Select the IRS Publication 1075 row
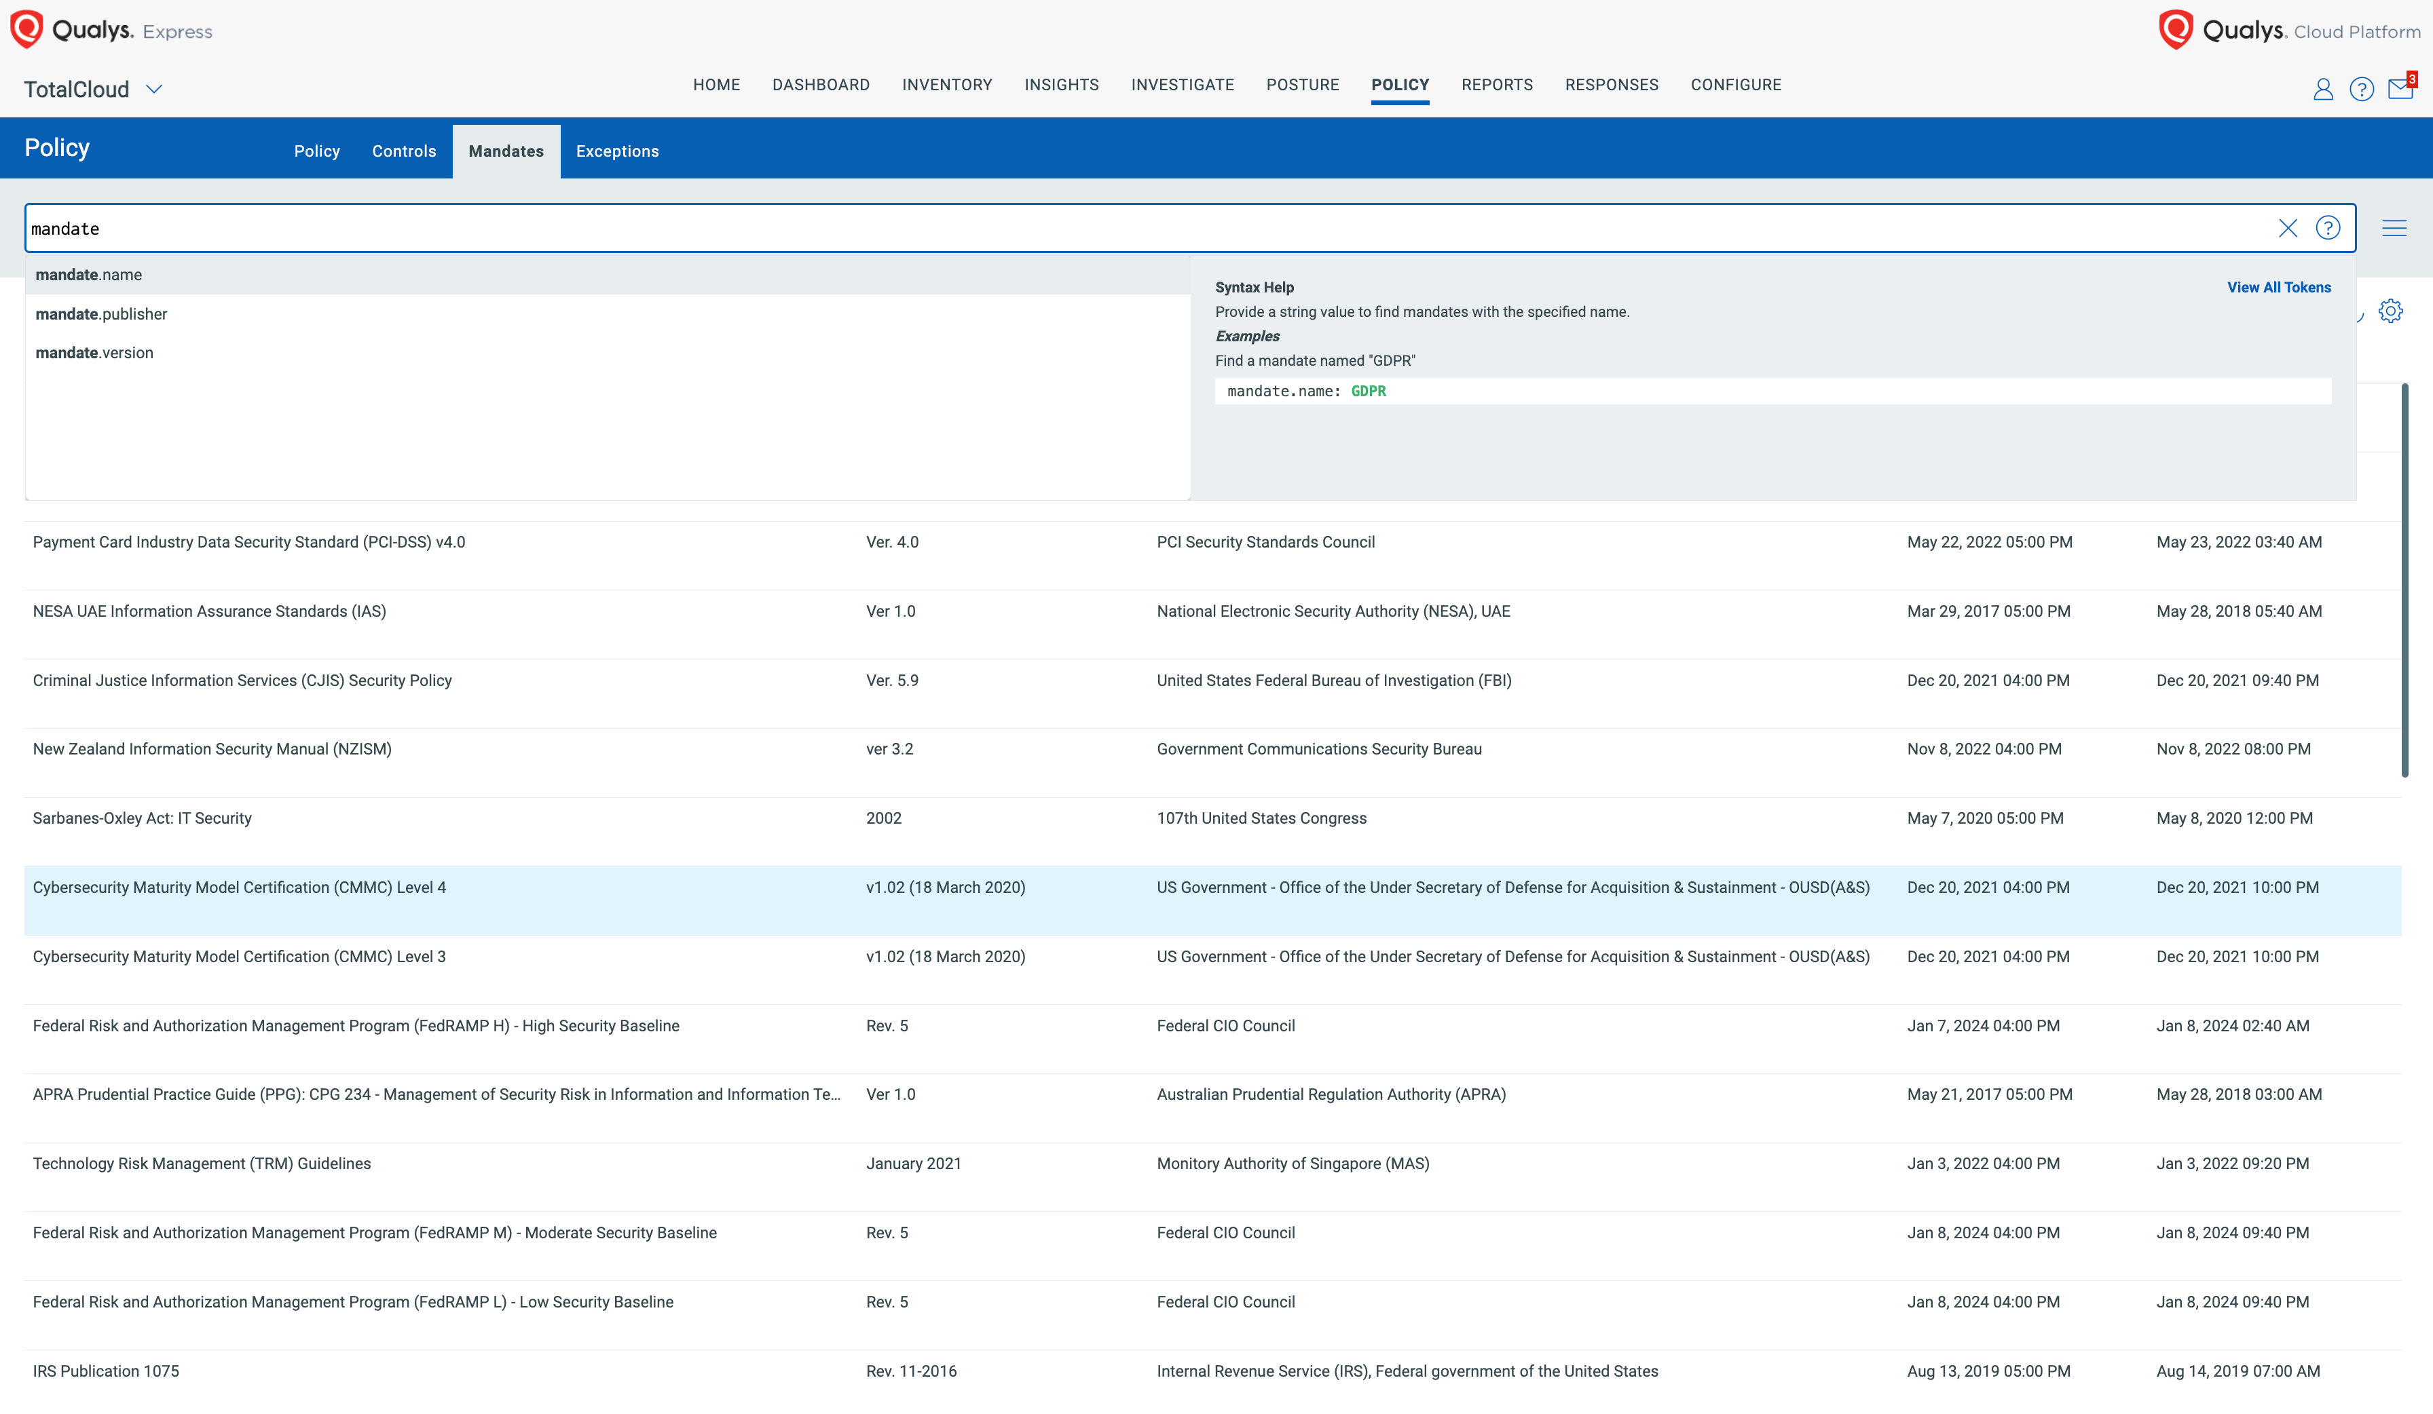Image resolution: width=2433 pixels, height=1414 pixels. [x=1212, y=1382]
